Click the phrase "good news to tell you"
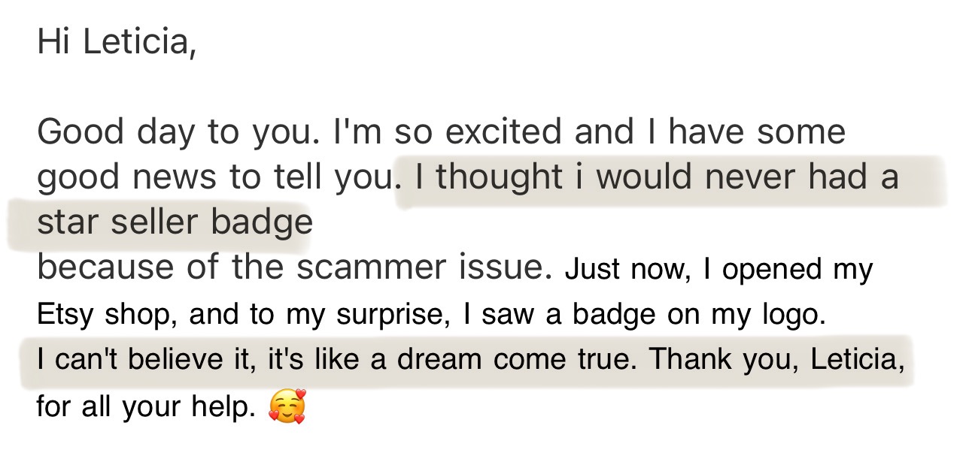This screenshot has width=966, height=450. tap(214, 179)
